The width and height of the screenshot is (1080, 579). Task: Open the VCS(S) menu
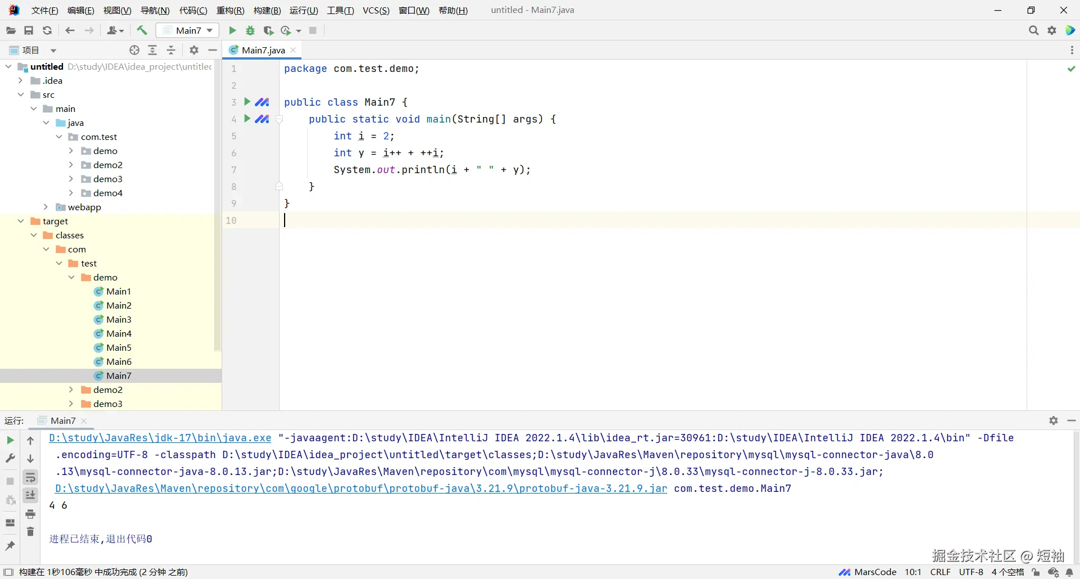376,10
